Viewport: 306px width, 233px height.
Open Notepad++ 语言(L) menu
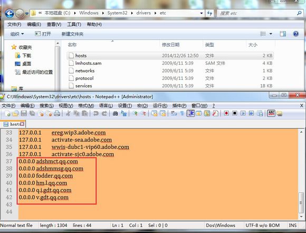pos(106,106)
